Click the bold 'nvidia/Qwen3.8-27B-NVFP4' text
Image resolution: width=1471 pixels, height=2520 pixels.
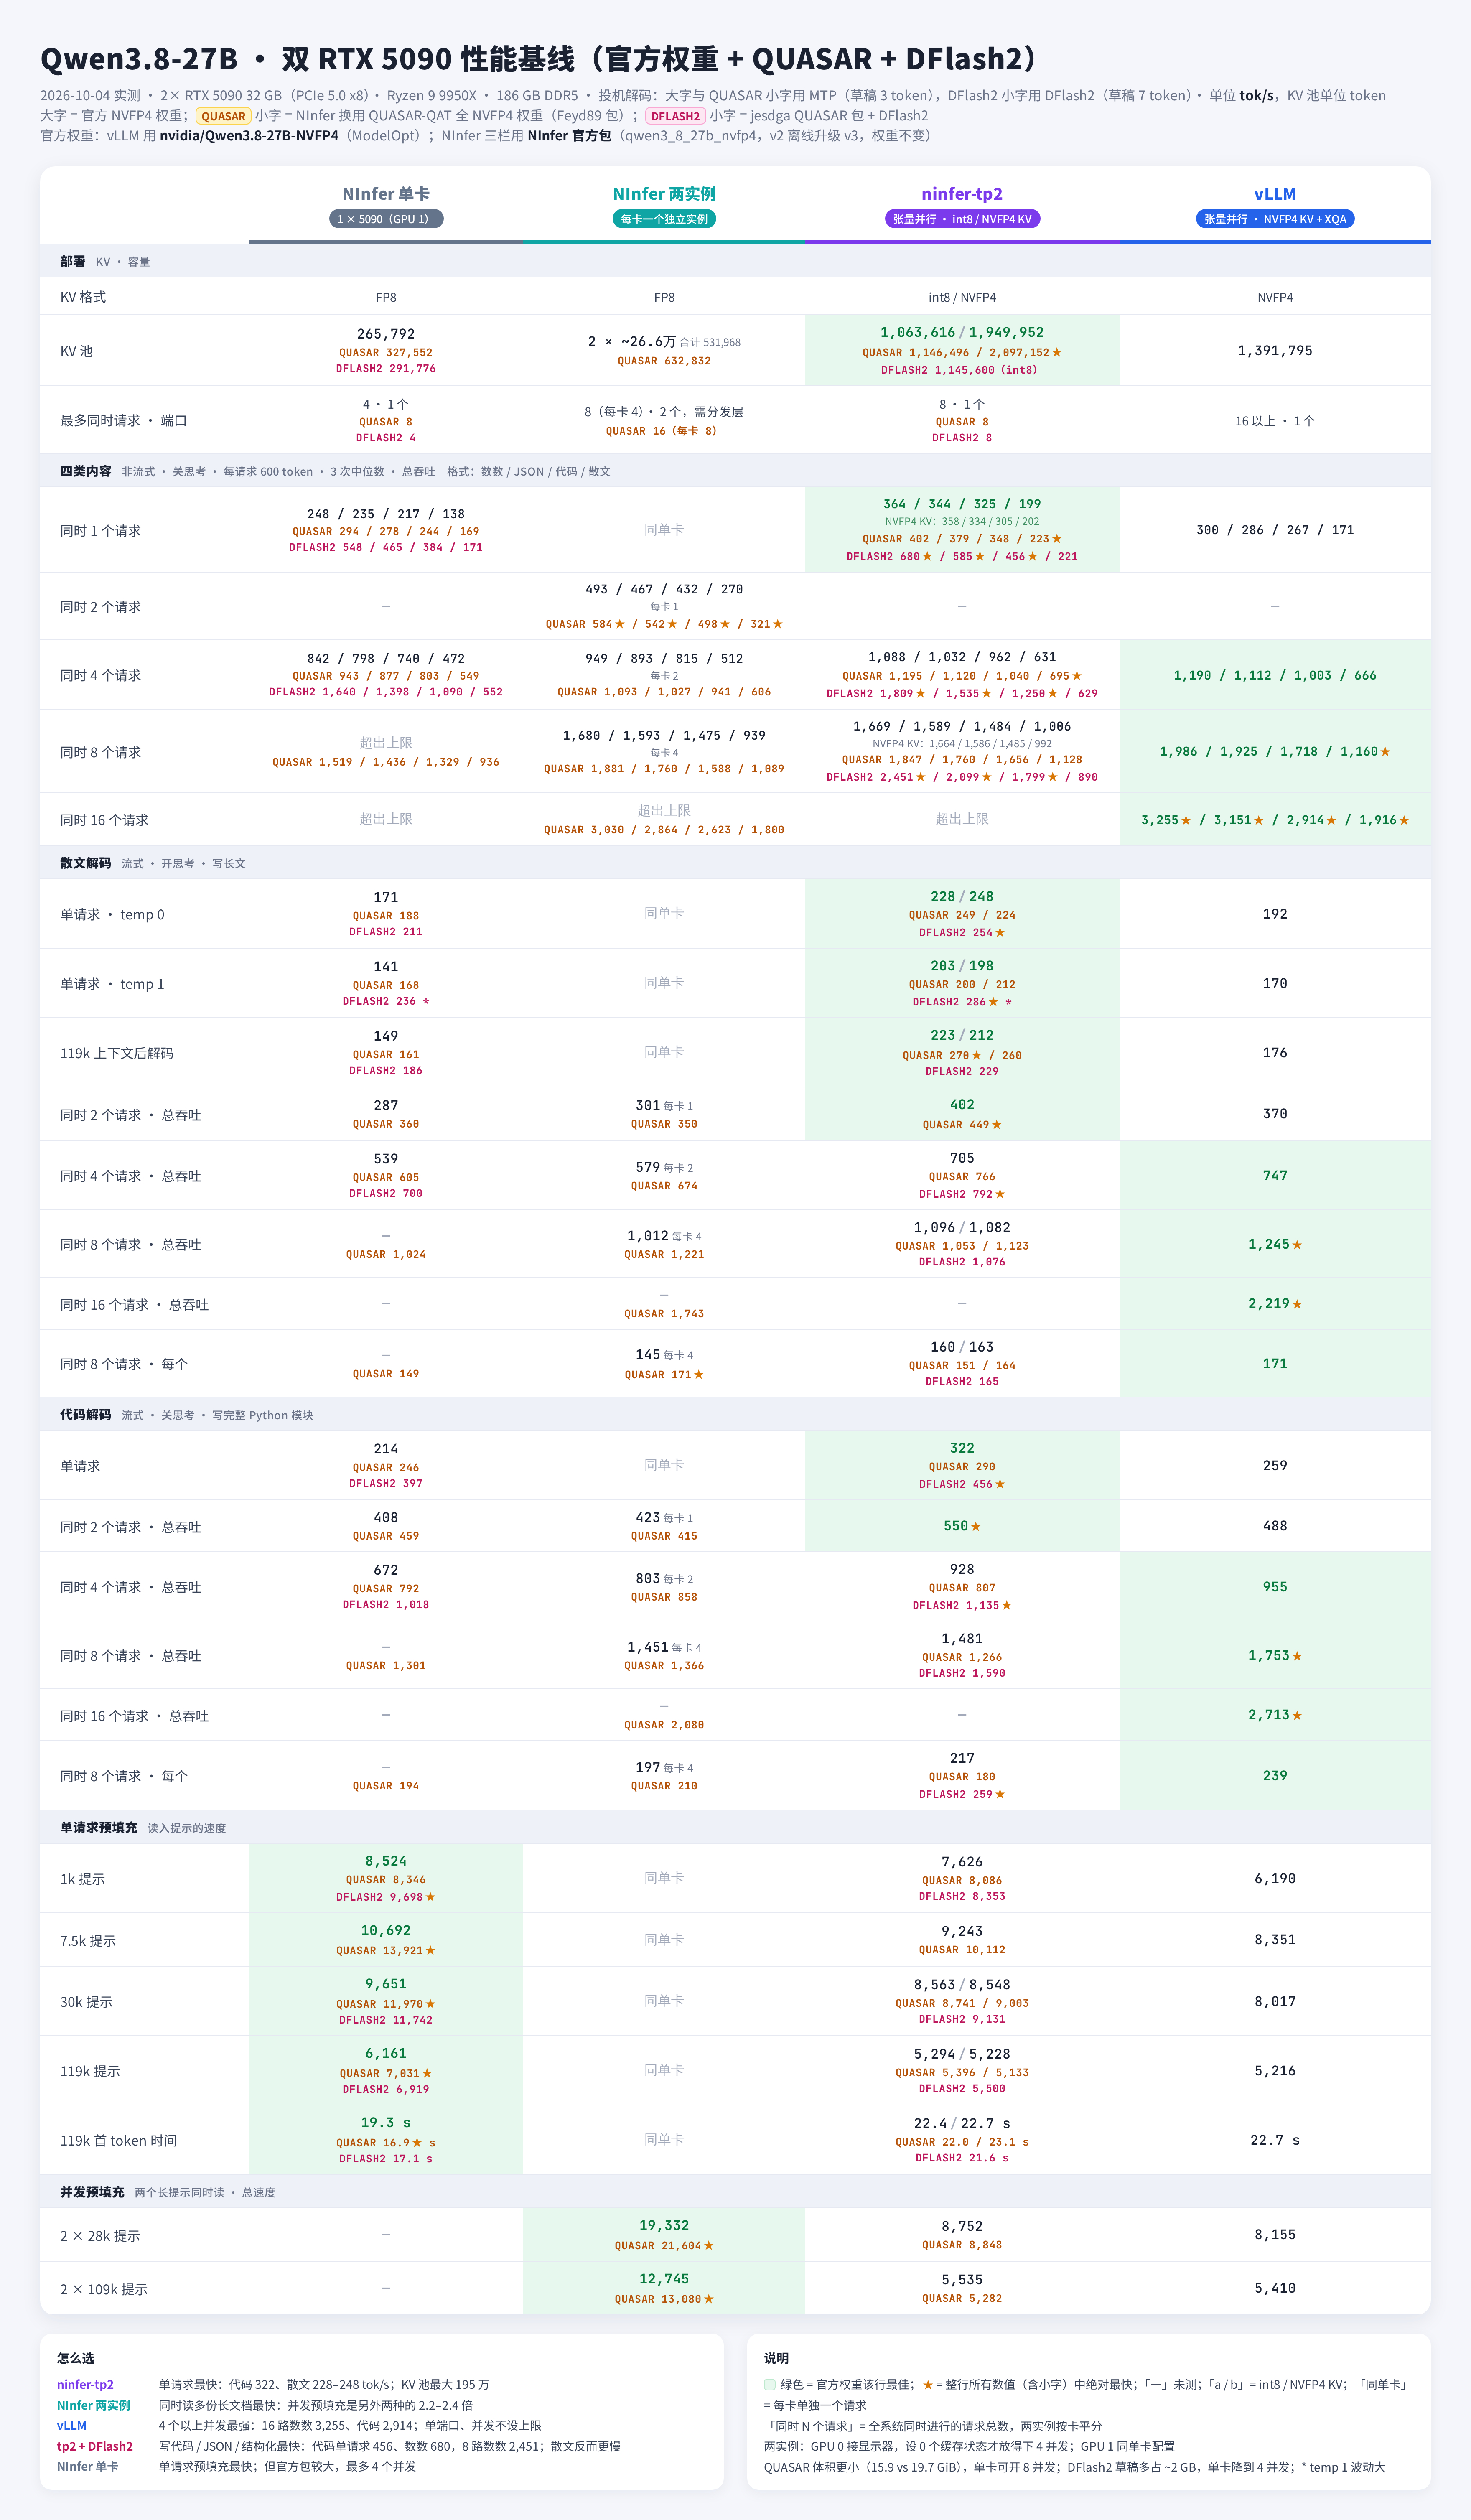click(249, 136)
